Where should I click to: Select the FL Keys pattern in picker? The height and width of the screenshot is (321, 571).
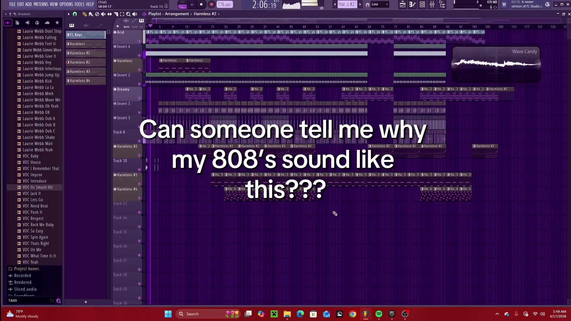click(86, 35)
